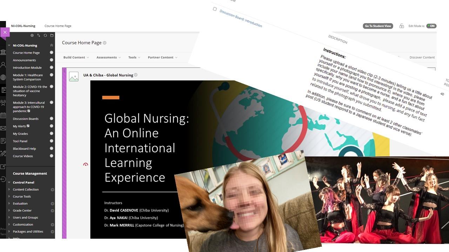
Task: Open the Tools dropdown in content toolbar
Action: [134, 57]
